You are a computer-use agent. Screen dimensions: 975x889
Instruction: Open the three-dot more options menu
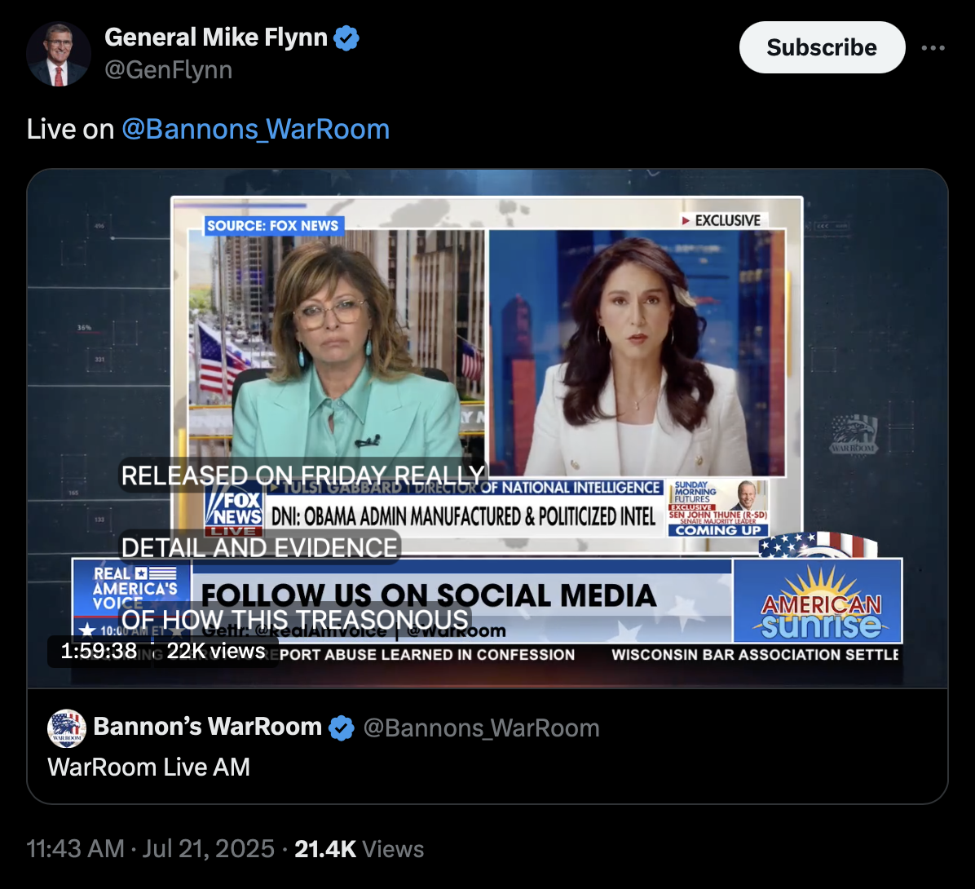(933, 48)
